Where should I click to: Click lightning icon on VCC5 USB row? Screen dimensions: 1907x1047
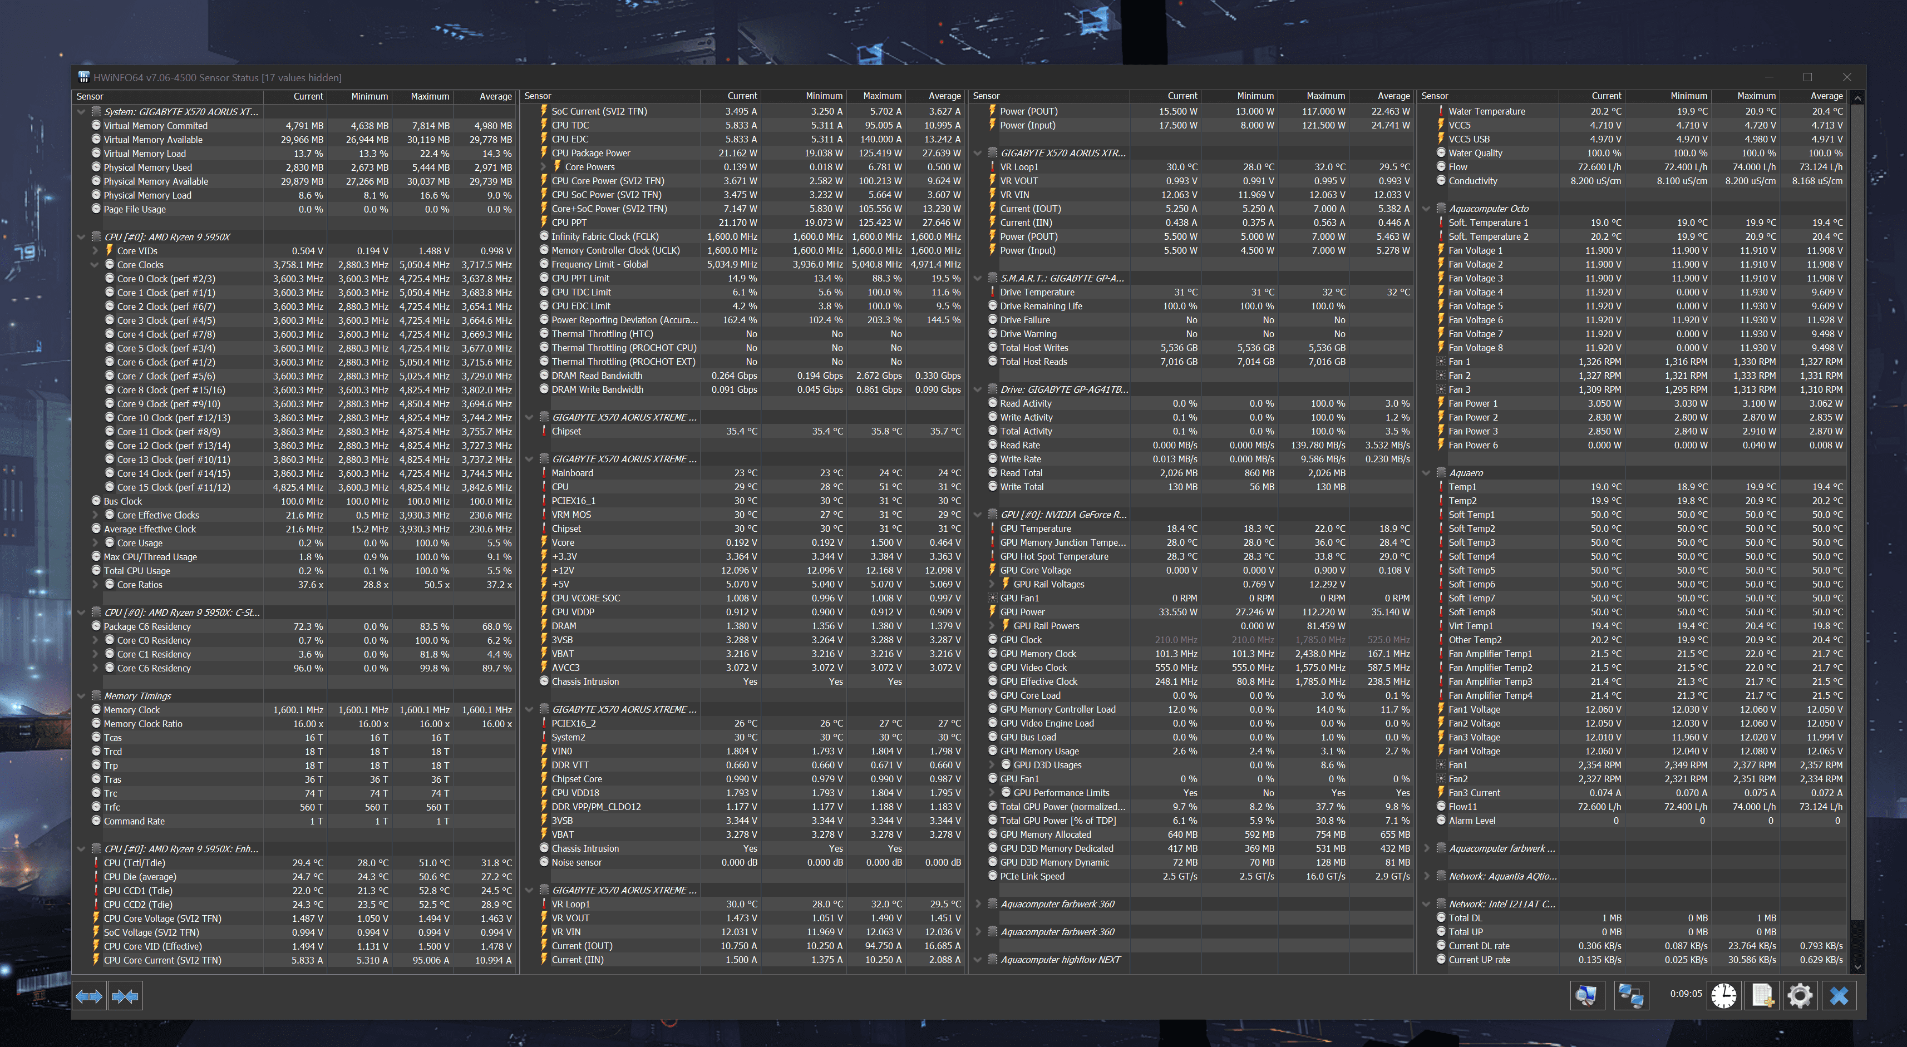tap(1441, 139)
